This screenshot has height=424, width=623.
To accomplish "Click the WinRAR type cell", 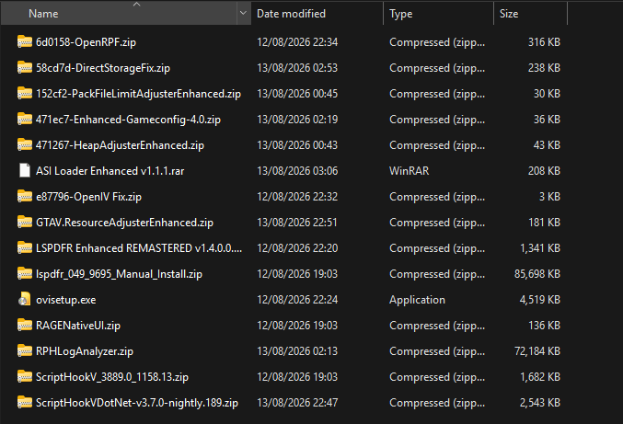I will 410,171.
